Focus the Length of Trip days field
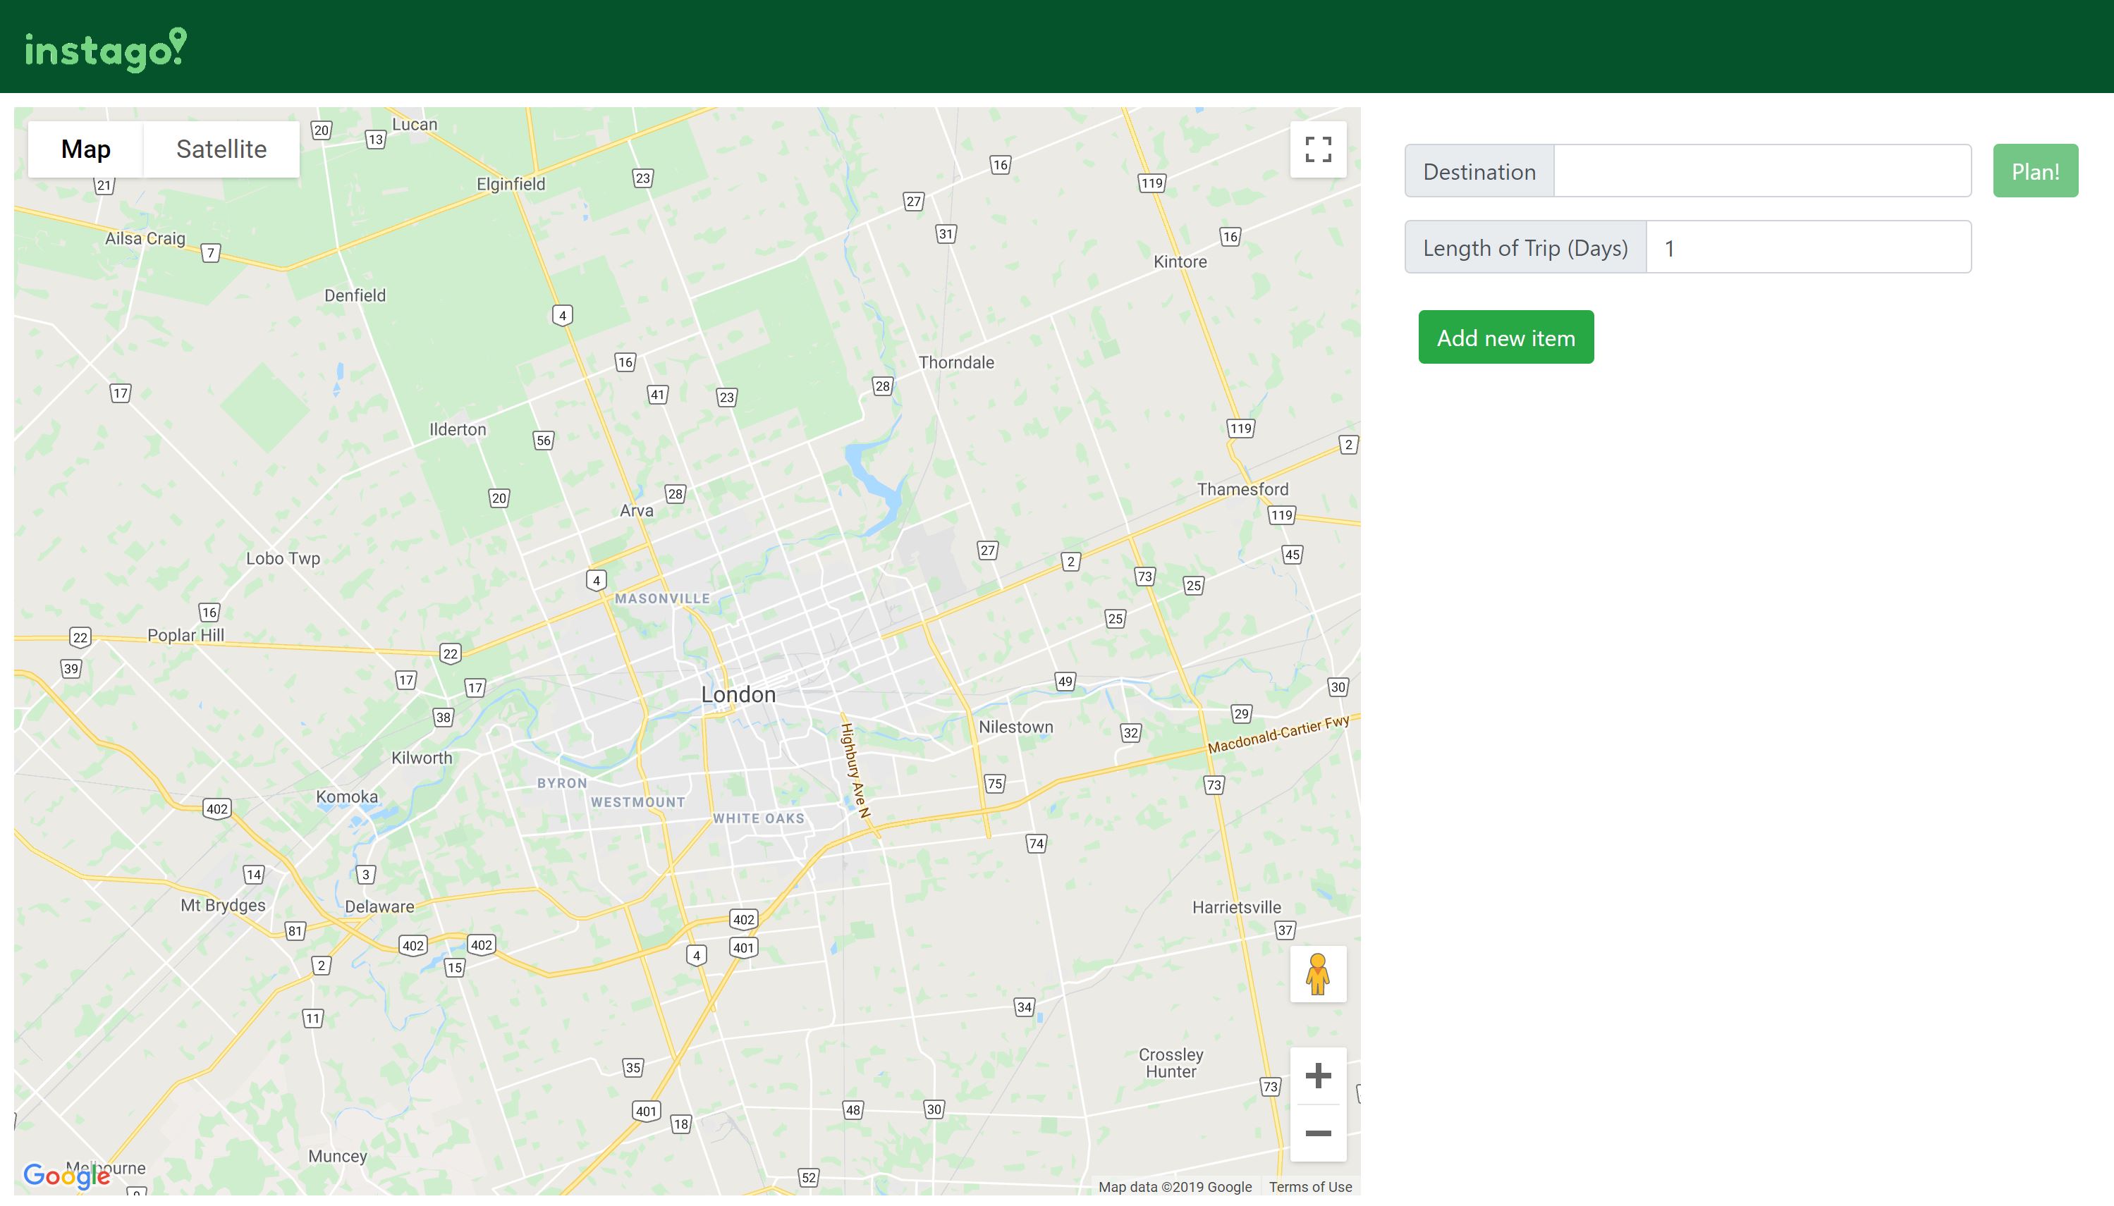2114x1206 pixels. pos(1807,247)
